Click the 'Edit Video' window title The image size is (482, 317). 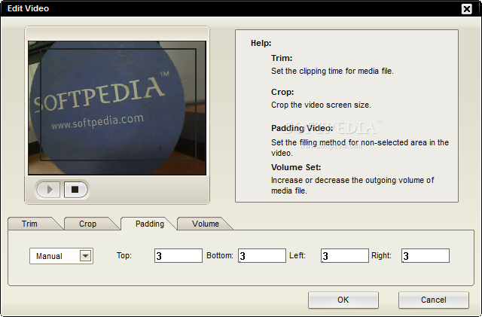[x=28, y=8]
